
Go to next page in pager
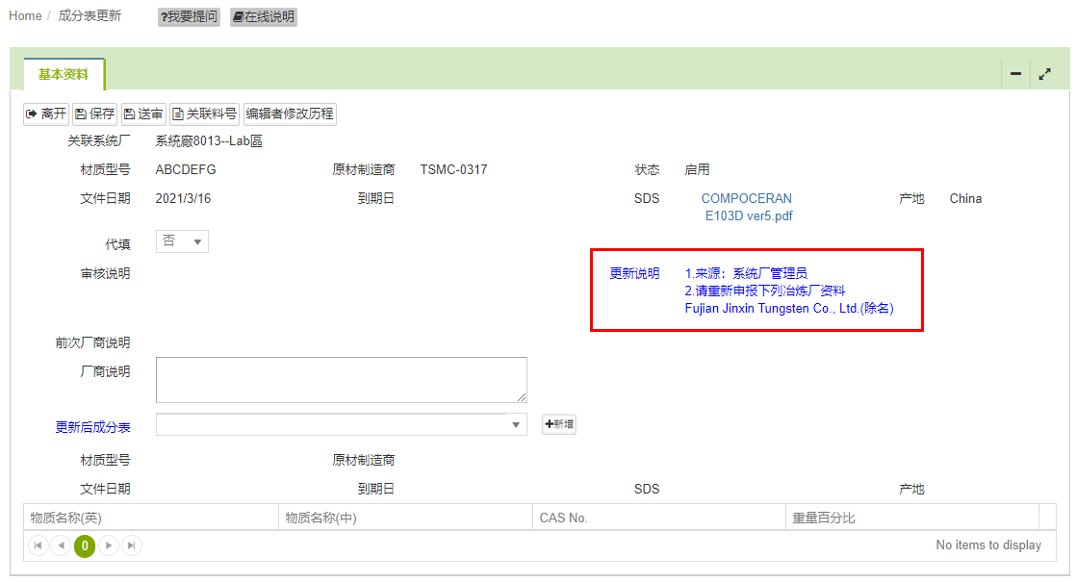coord(109,545)
